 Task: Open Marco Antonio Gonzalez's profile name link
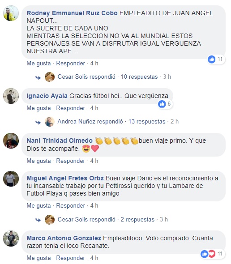click(64, 238)
